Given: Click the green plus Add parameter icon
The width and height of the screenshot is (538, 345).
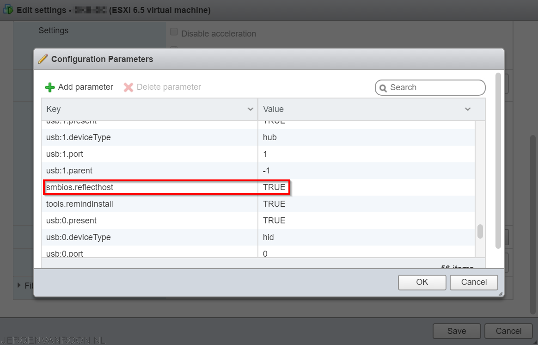Looking at the screenshot, I should [50, 87].
